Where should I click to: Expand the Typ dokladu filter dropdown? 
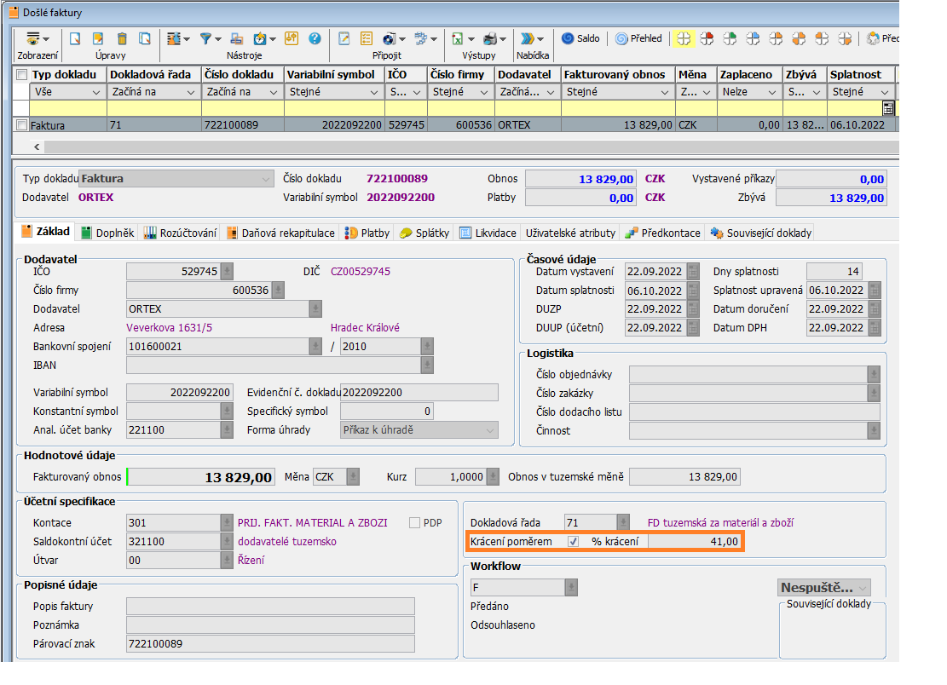[95, 92]
